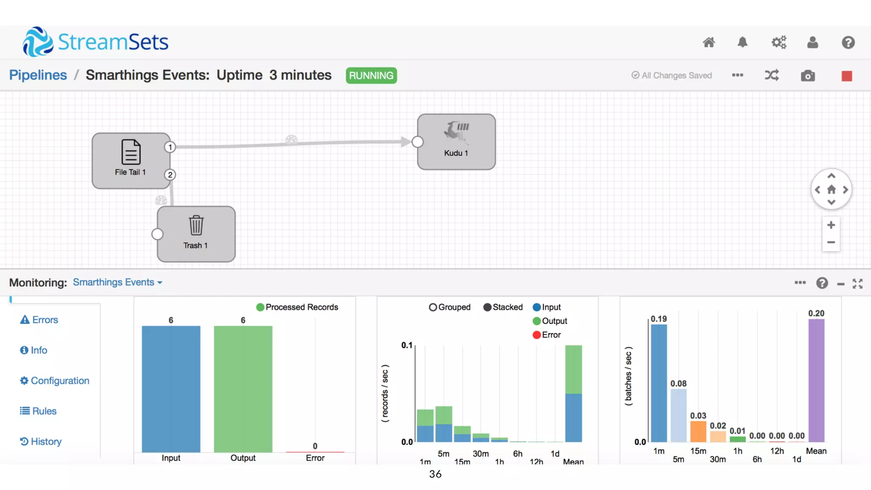
Task: Select the Kudu 1 stage node
Action: [456, 142]
